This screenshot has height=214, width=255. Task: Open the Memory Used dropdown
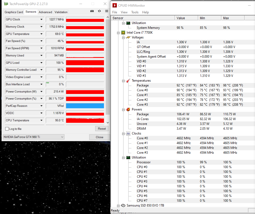coord(41,56)
